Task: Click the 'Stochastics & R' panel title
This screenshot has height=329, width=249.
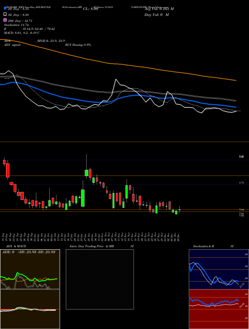Action: (203, 246)
